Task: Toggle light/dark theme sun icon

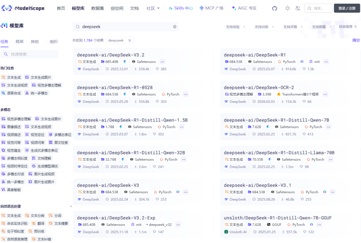Action: point(287,8)
